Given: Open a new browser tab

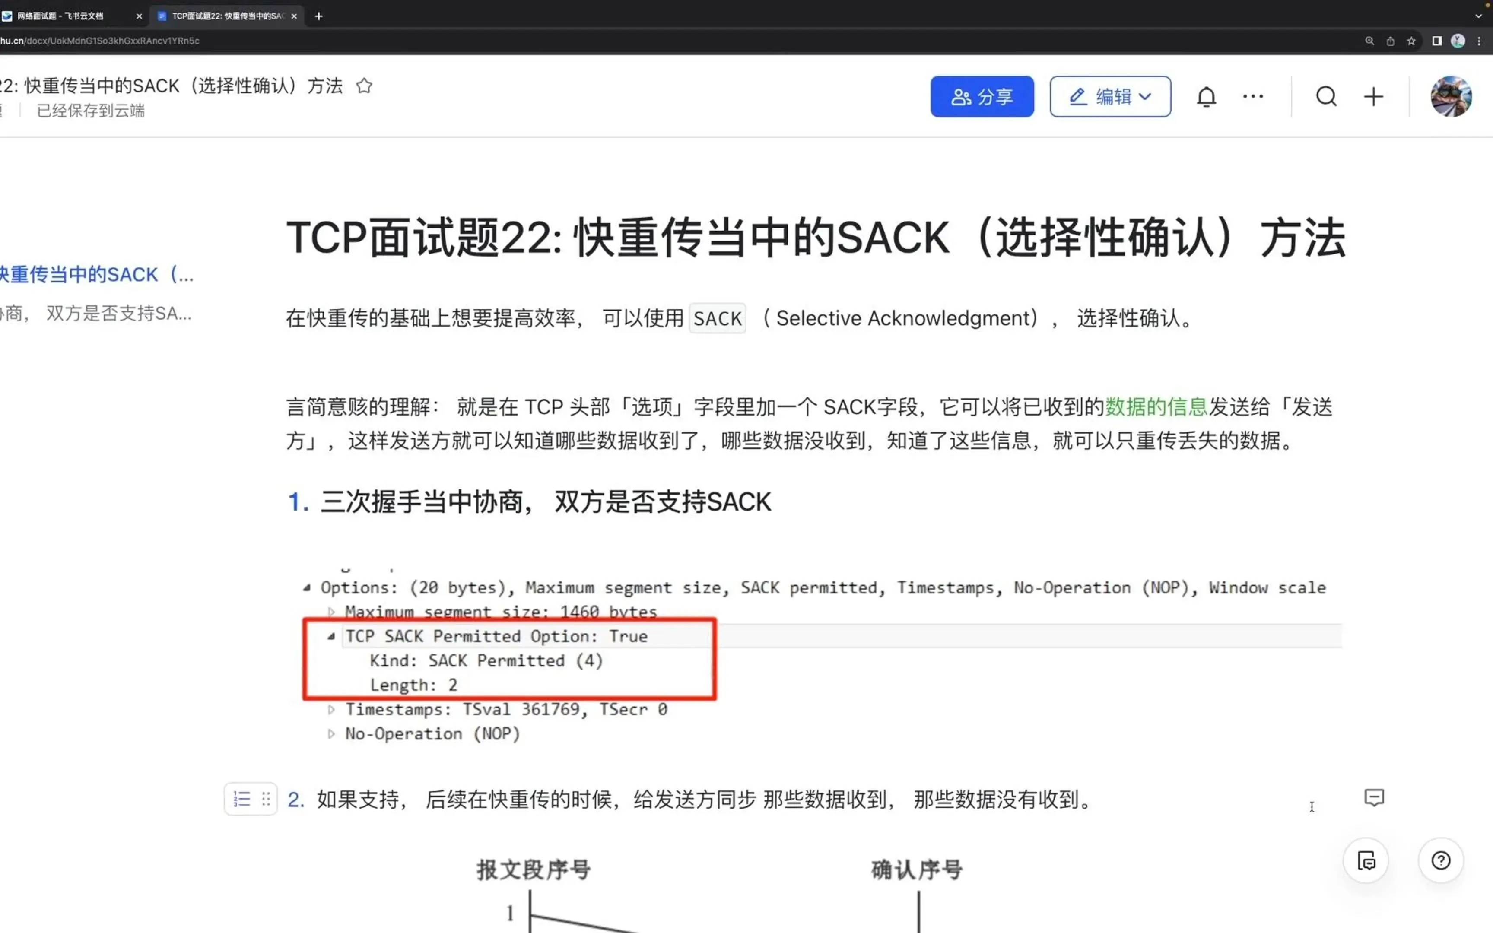Looking at the screenshot, I should pos(319,16).
